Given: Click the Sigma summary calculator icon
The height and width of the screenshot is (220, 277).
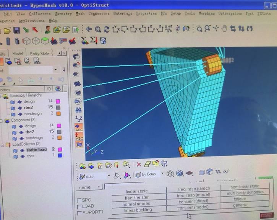Looking at the screenshot, I should (x=84, y=41).
